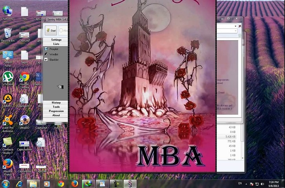Open the Lists section in Sentry MBA
The height and width of the screenshot is (188, 285).
(x=55, y=44)
